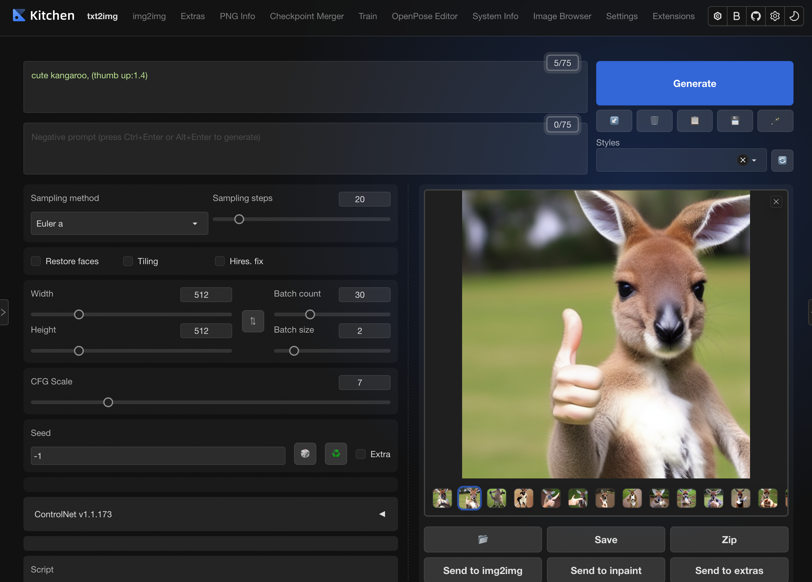The width and height of the screenshot is (812, 582).
Task: Click the Width value box 512
Action: pos(206,295)
